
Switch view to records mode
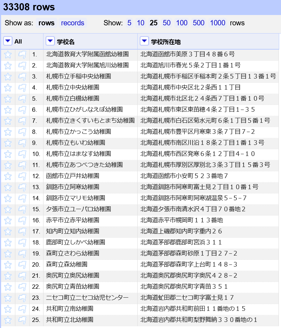point(72,23)
